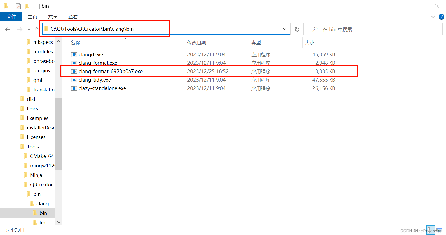
Task: Open the 共享 ribbon tab
Action: click(x=53, y=17)
